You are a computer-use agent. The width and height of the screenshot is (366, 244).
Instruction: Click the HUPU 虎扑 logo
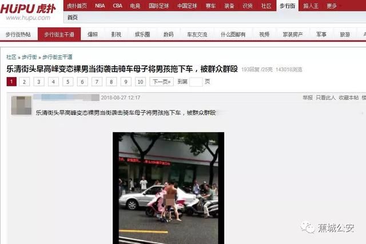(x=28, y=11)
